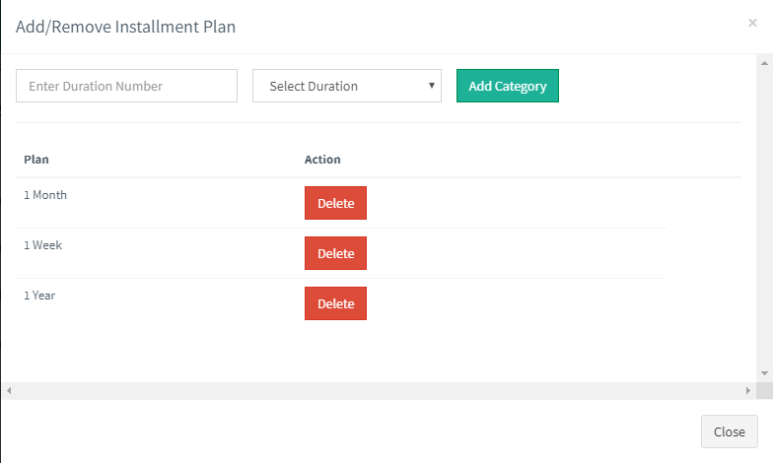Click the Add/Remove Installment Plan title

(x=125, y=27)
